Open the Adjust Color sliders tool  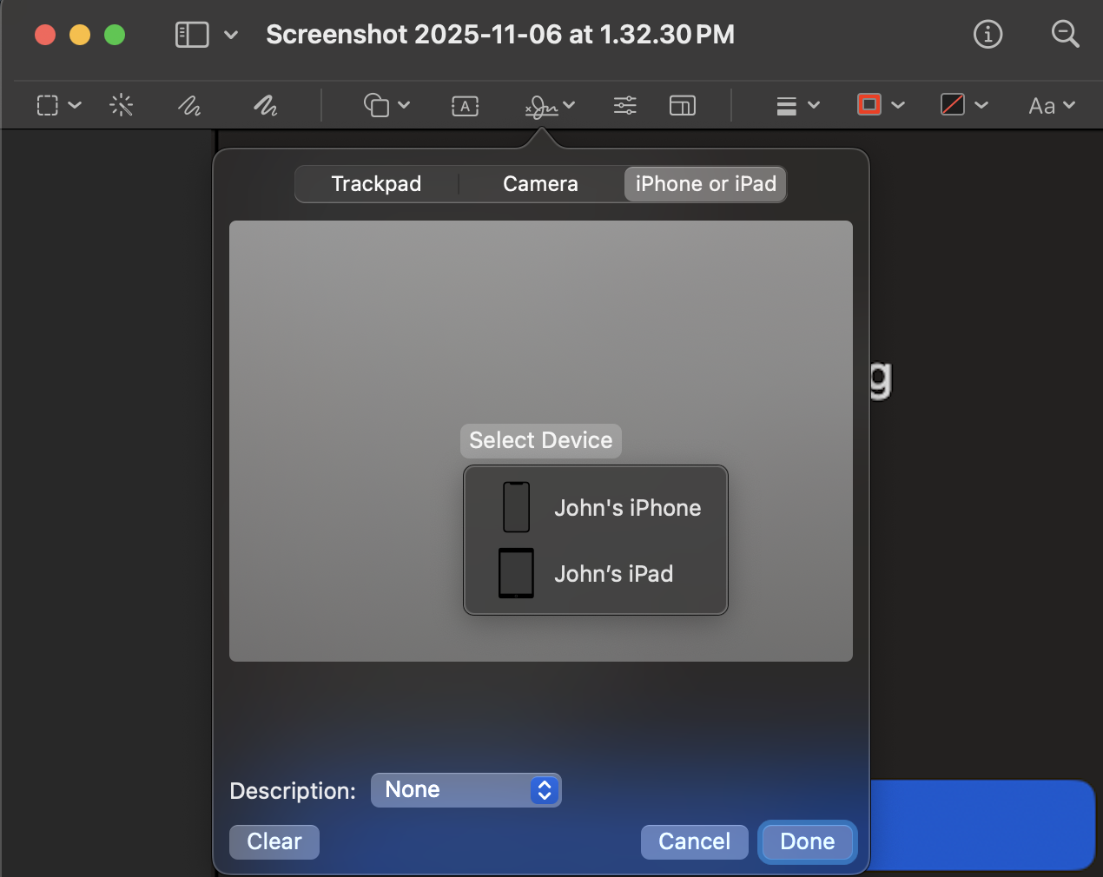[625, 106]
